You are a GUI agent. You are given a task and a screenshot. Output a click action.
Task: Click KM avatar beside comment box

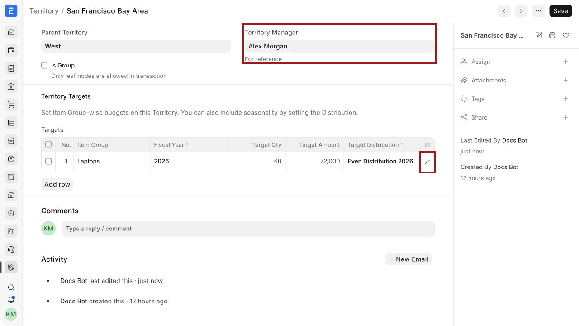point(48,228)
